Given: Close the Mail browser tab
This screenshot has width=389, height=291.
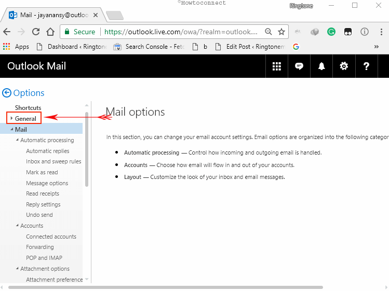Looking at the screenshot, I should click(x=95, y=15).
